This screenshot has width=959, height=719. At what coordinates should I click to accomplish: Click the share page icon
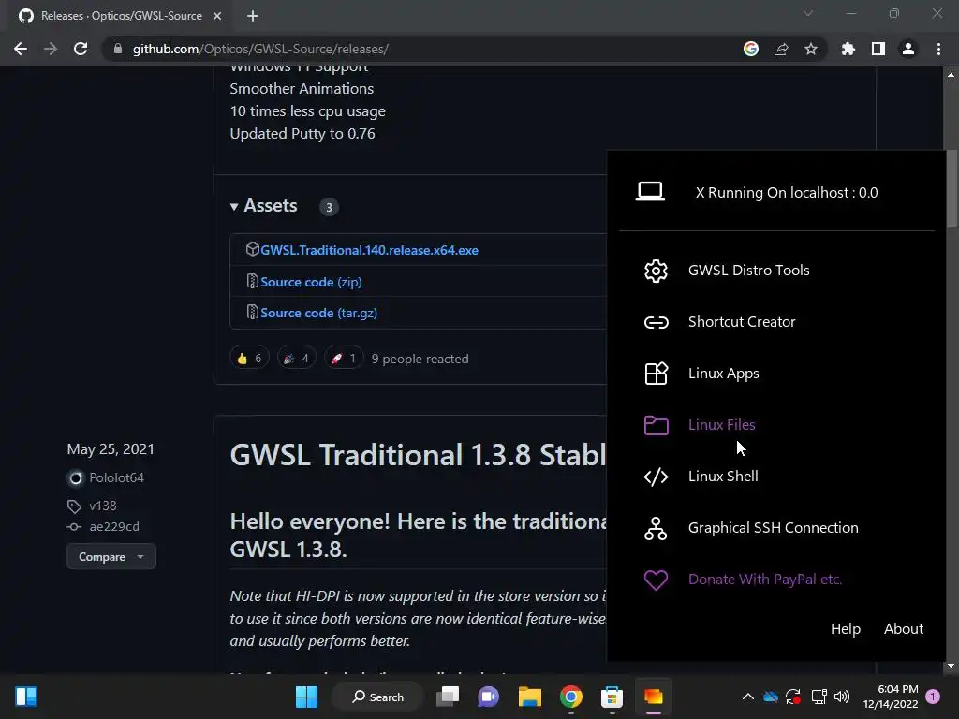point(781,49)
